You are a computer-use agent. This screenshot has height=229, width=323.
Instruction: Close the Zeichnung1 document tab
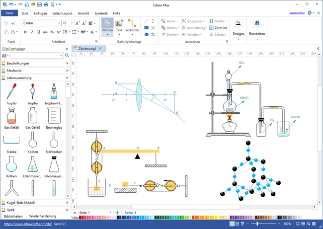(100, 49)
